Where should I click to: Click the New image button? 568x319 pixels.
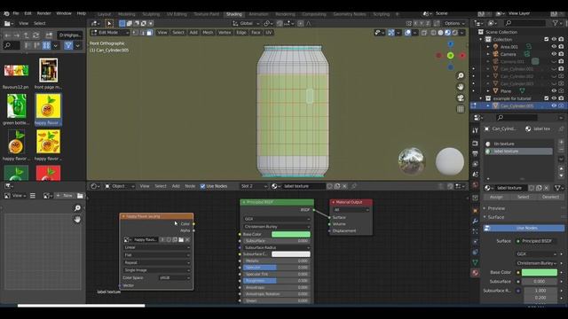(x=65, y=196)
